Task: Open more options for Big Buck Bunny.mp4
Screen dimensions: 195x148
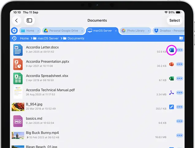Action: coord(180,135)
